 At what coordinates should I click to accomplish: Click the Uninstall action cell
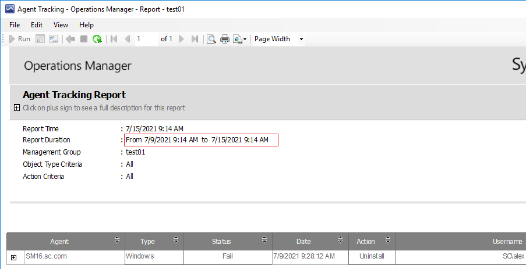coord(372,257)
